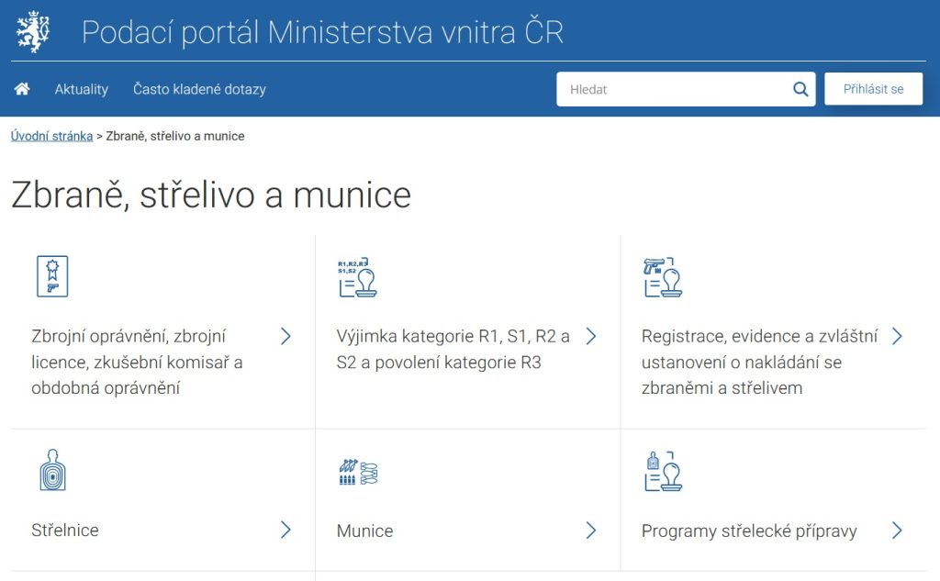Click the magnifying glass search icon
The image size is (940, 581).
point(800,89)
